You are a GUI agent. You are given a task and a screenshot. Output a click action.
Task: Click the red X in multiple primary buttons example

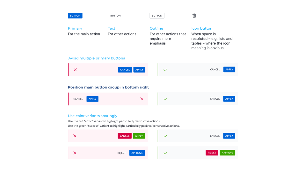point(75,70)
